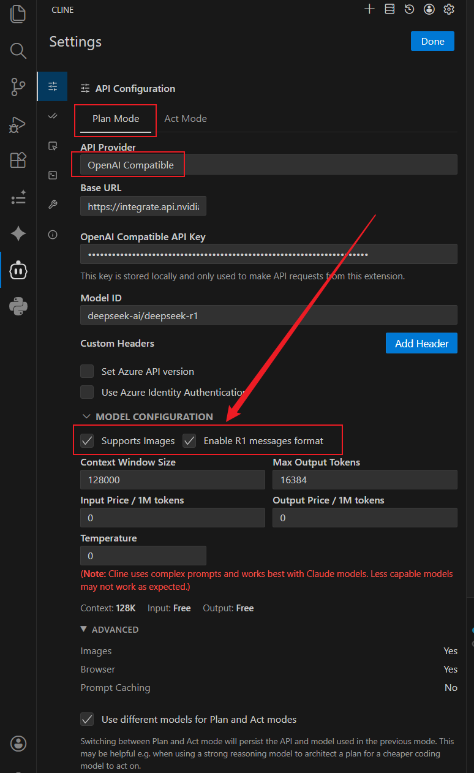Image resolution: width=474 pixels, height=773 pixels.
Task: Click the Done button
Action: (432, 41)
